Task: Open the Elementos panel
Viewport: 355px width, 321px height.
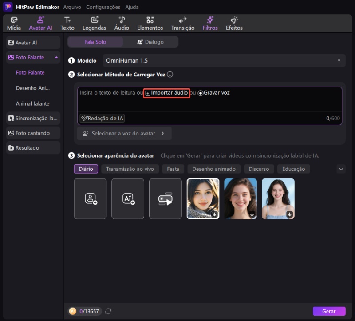Action: pos(150,24)
